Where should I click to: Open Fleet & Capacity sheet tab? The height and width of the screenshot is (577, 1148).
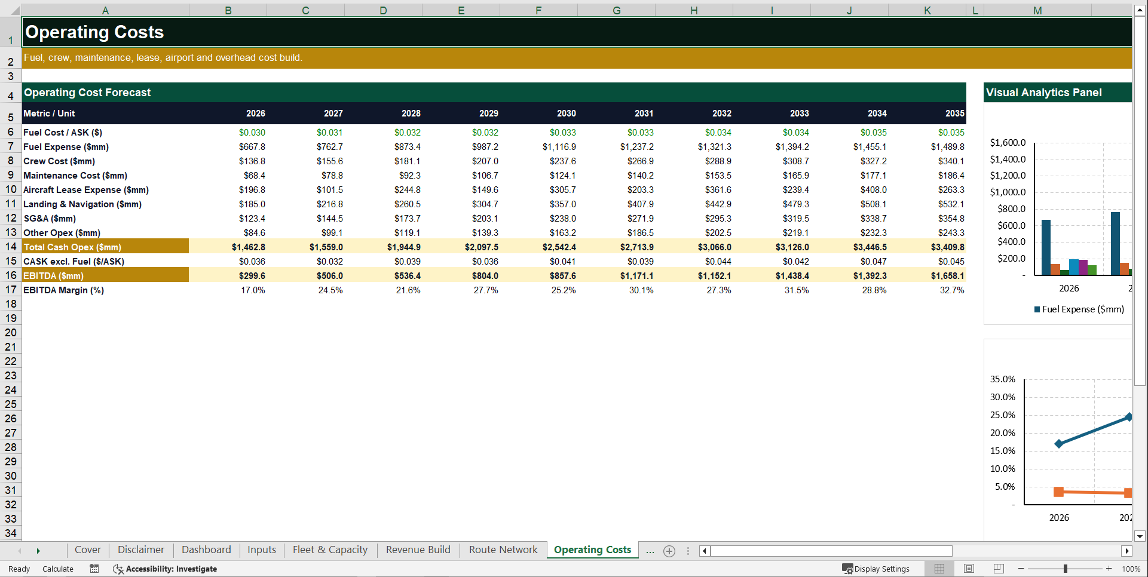click(330, 550)
